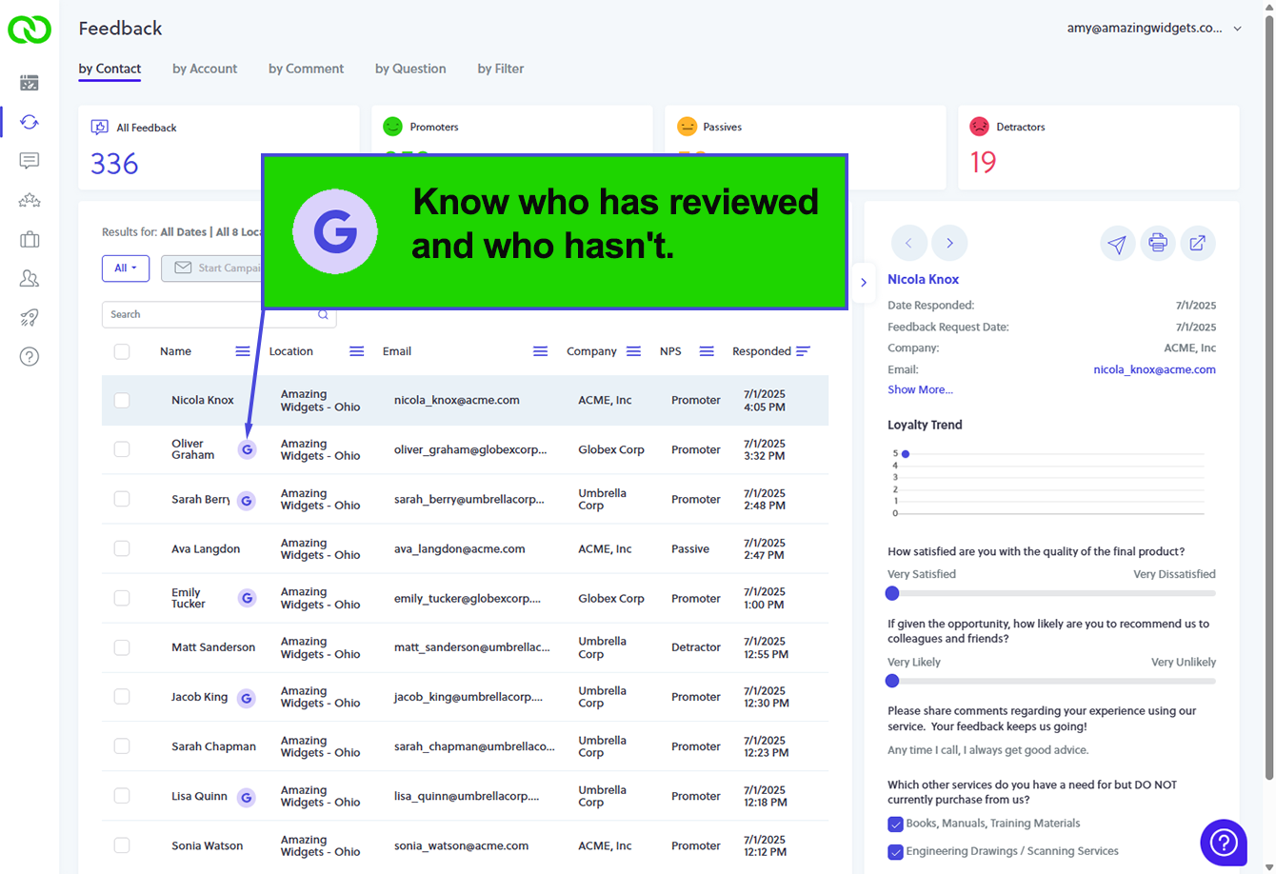
Task: Click the search magnifier icon
Action: point(323,314)
